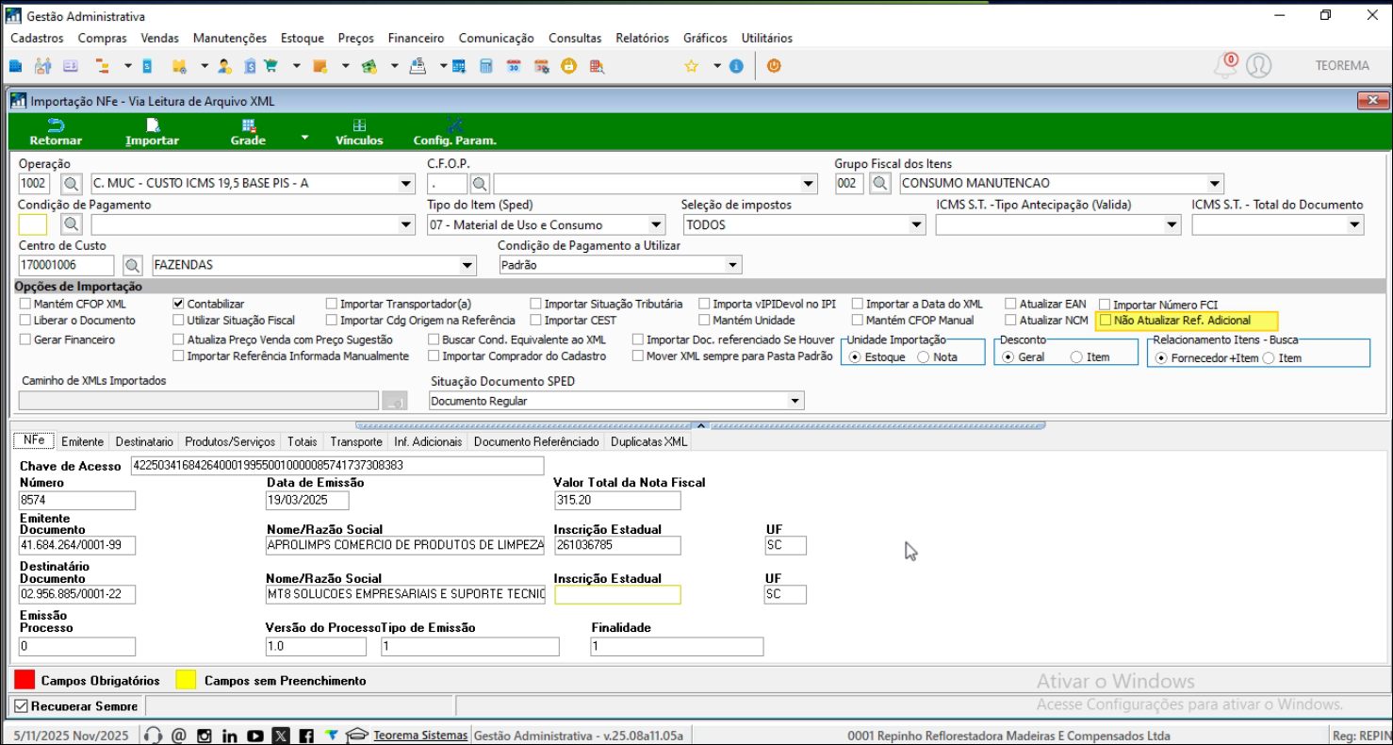Select the Nota radio under Unidade Importação

(924, 357)
